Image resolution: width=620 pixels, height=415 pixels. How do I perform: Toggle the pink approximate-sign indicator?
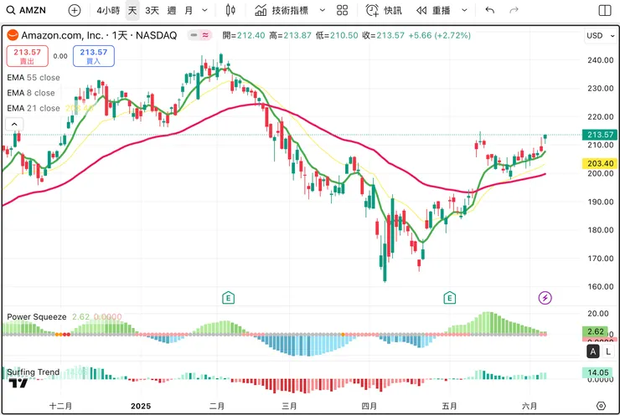coord(205,35)
